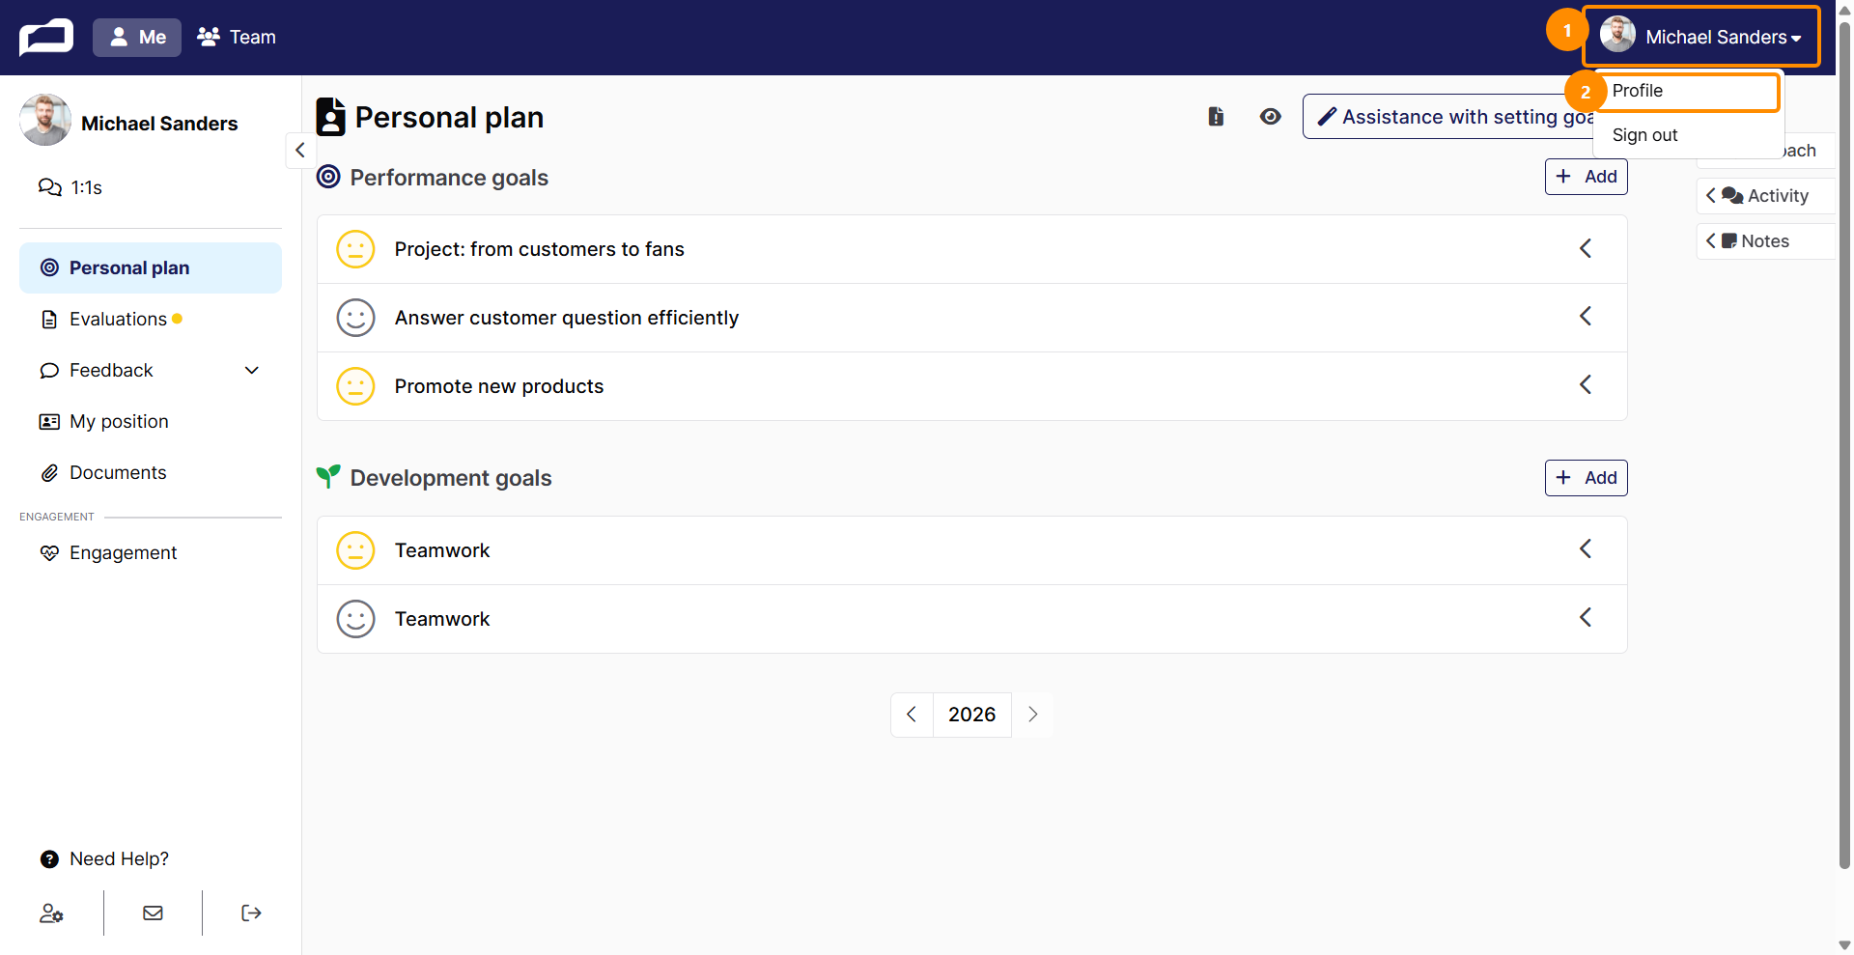Viewport: 1854px width, 955px height.
Task: Click neutral face on Promote new products
Action: pyautogui.click(x=355, y=386)
